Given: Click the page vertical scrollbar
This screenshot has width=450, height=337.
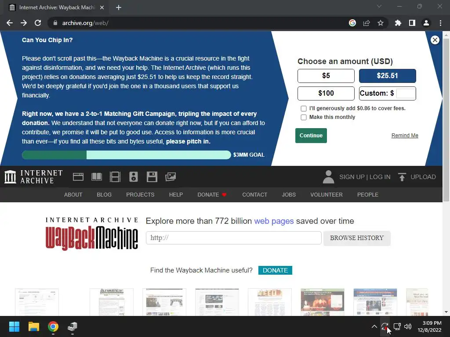Looking at the screenshot, I should (x=446, y=120).
